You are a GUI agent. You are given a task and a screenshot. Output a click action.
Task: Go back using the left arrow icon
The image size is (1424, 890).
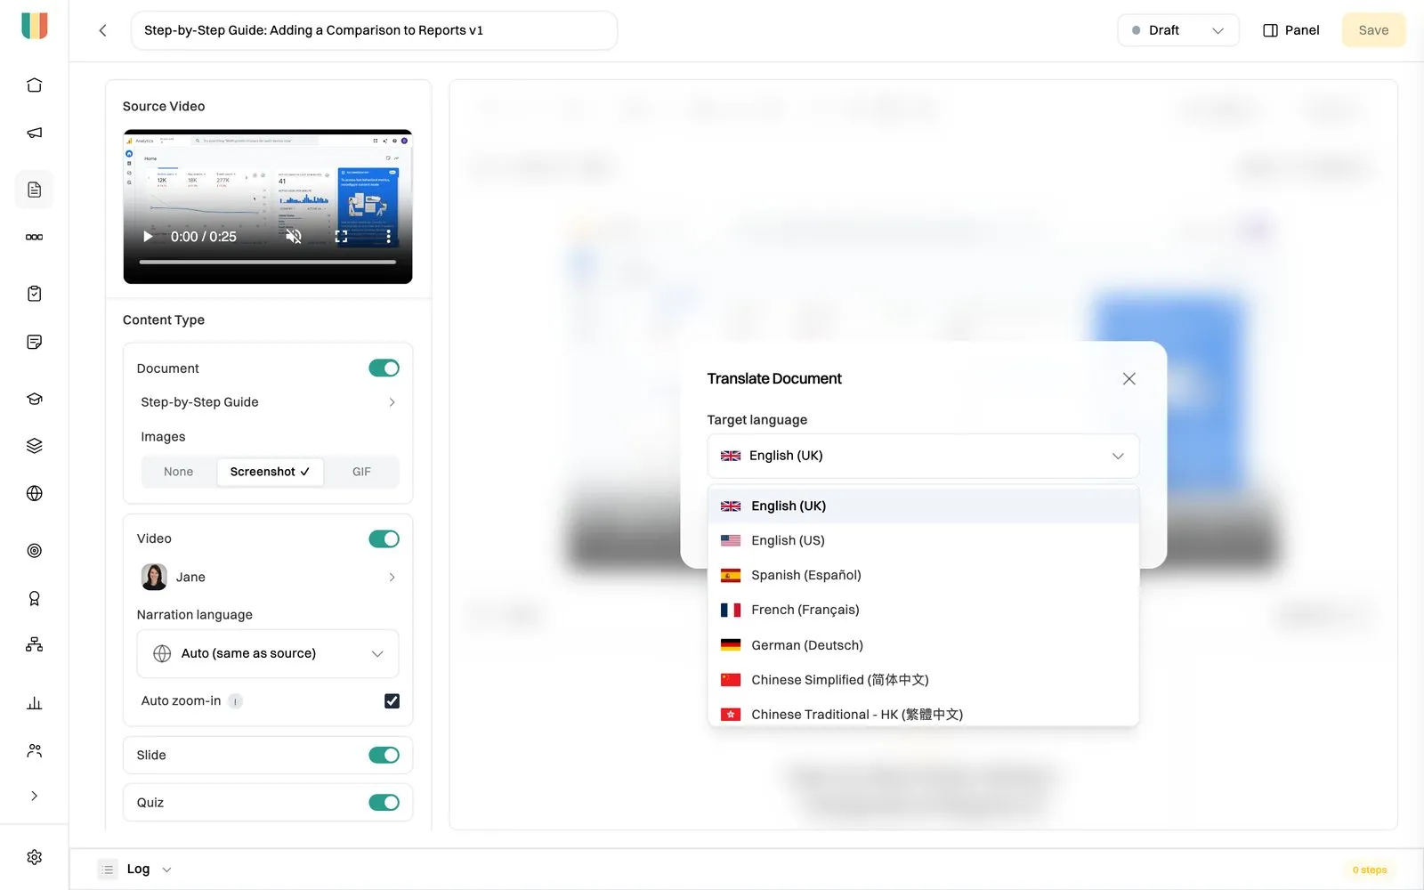pos(103,30)
